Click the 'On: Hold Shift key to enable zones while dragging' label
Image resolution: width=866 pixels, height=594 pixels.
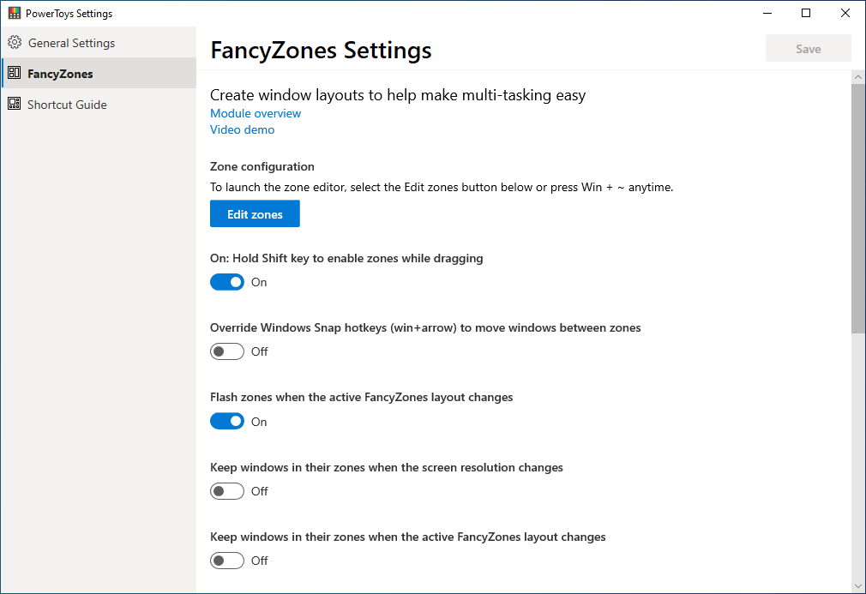pyautogui.click(x=346, y=258)
